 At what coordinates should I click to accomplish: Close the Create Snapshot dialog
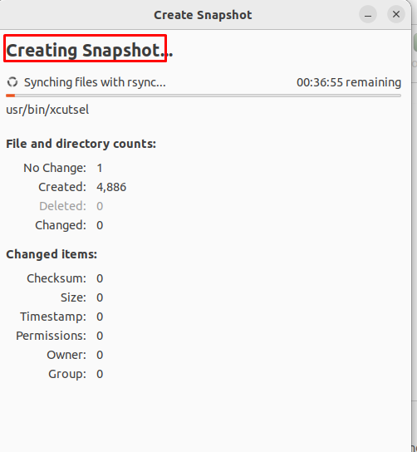396,14
